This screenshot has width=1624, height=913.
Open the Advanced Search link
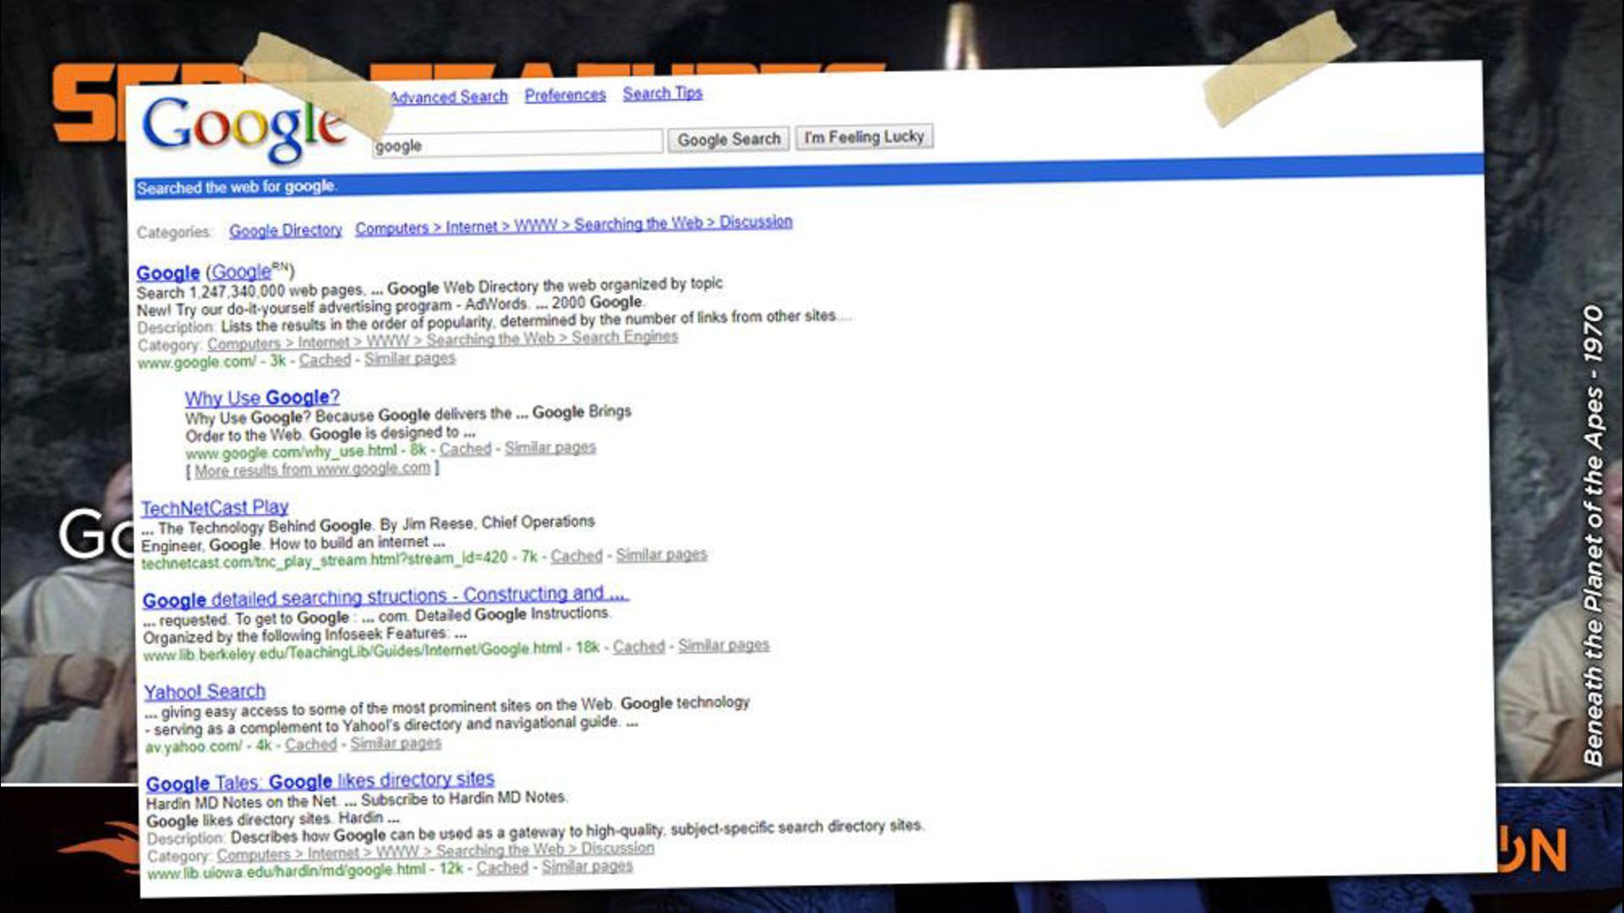(449, 97)
